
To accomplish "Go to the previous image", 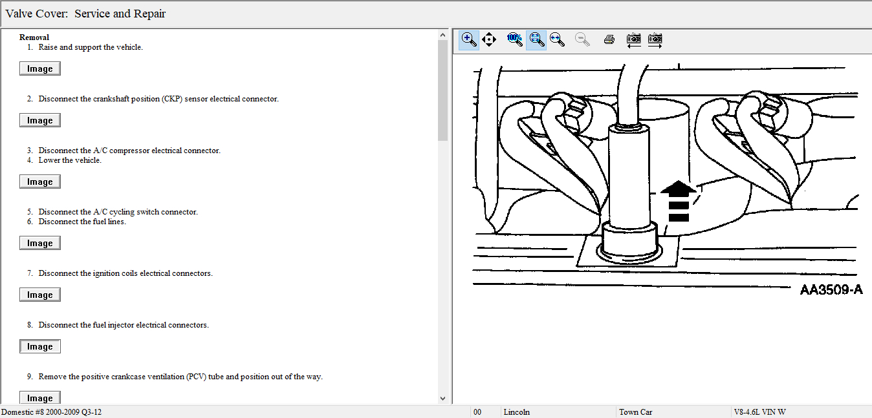I will [x=634, y=39].
